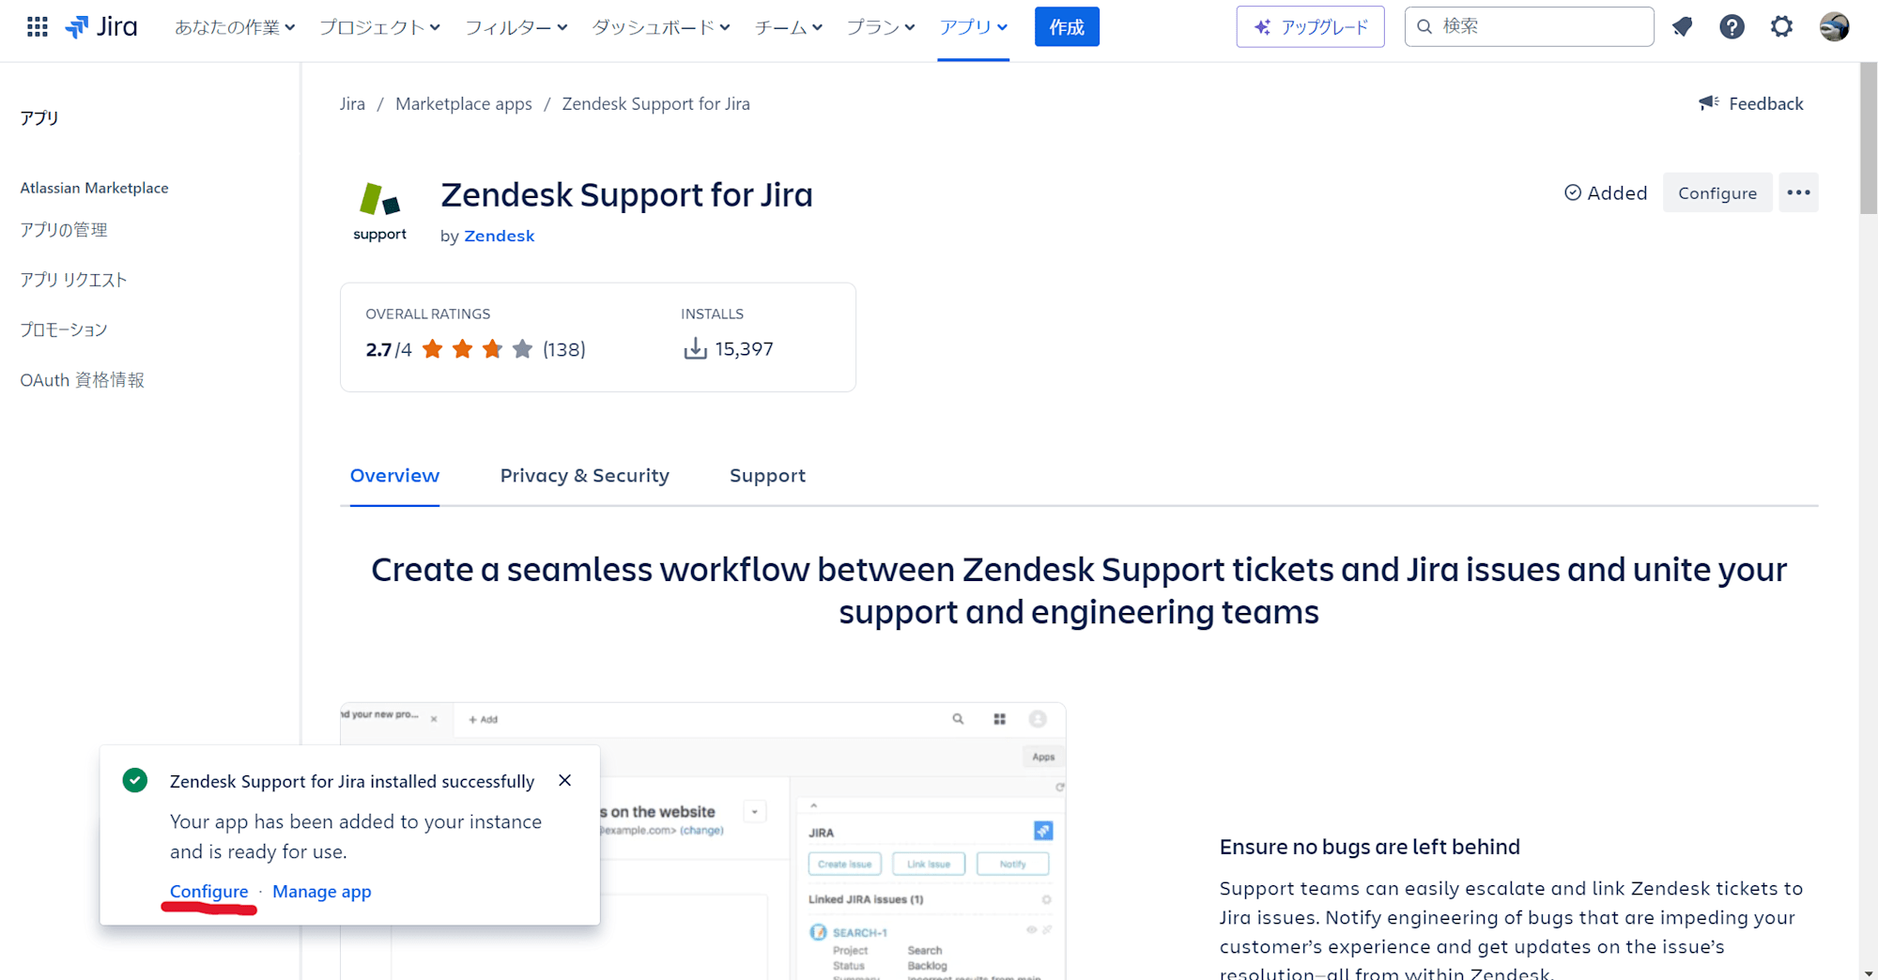
Task: Open the Zendesk vendor link
Action: [x=499, y=236]
